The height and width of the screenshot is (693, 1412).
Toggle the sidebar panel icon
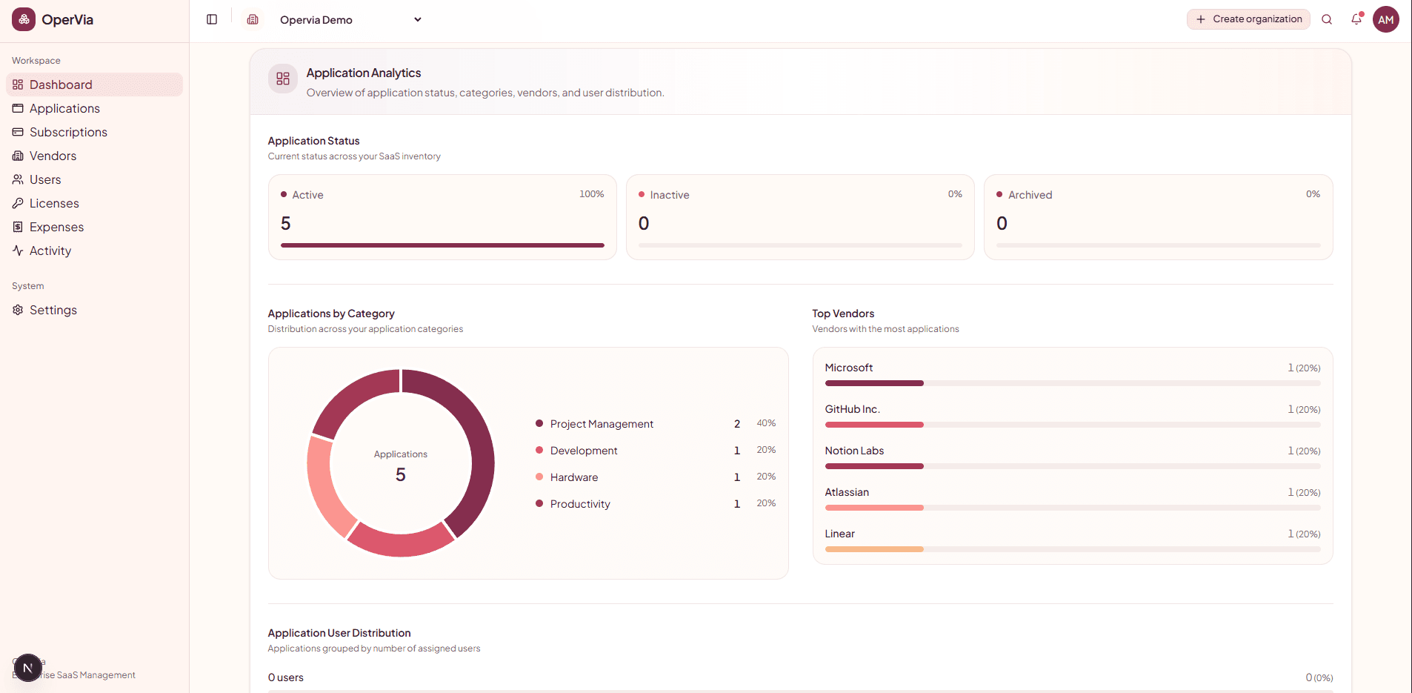[212, 19]
